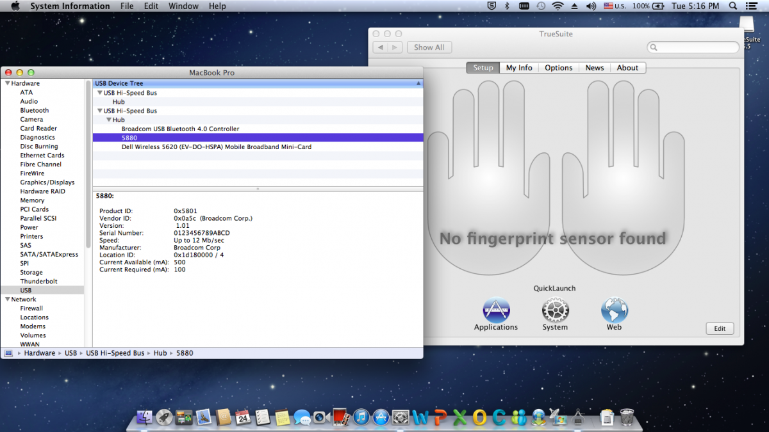The width and height of the screenshot is (769, 432).
Task: Click the Edit button in TrueSuite
Action: [720, 328]
